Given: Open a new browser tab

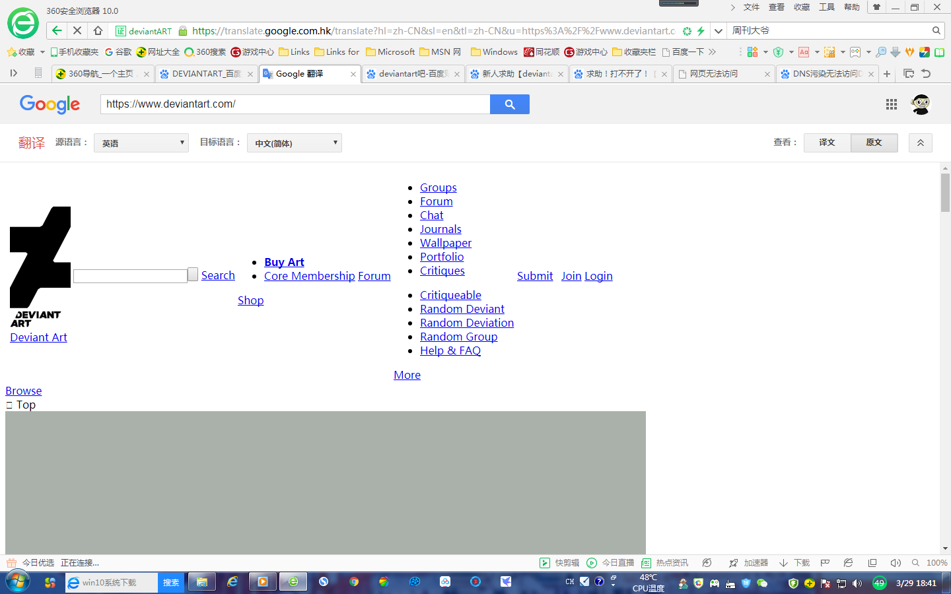Looking at the screenshot, I should pyautogui.click(x=887, y=74).
